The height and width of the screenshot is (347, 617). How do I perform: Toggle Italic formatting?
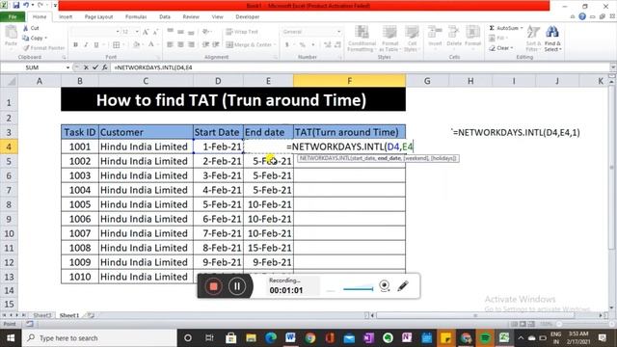click(x=86, y=45)
